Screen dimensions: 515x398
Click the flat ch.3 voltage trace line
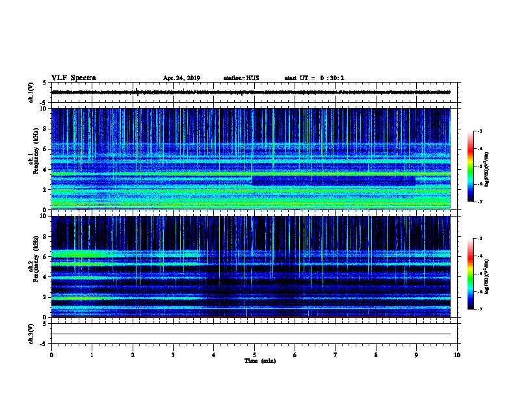(251, 334)
